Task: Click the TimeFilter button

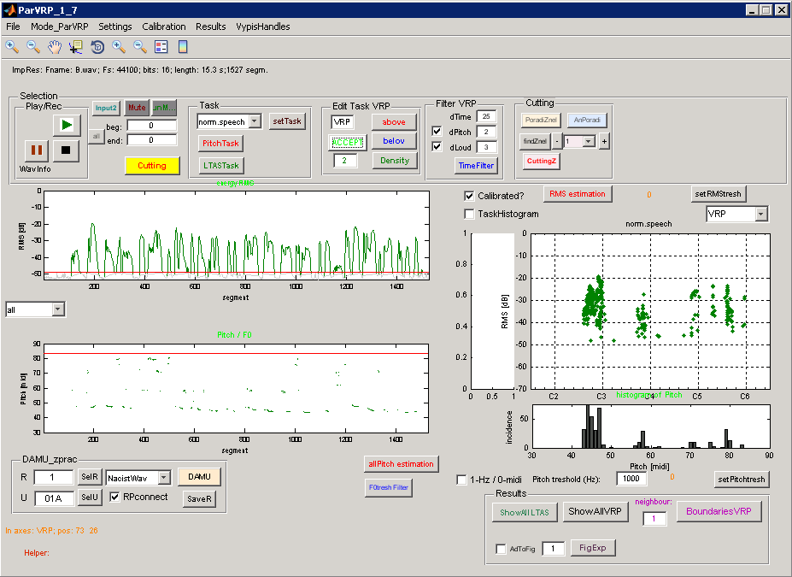Action: pyautogui.click(x=476, y=165)
